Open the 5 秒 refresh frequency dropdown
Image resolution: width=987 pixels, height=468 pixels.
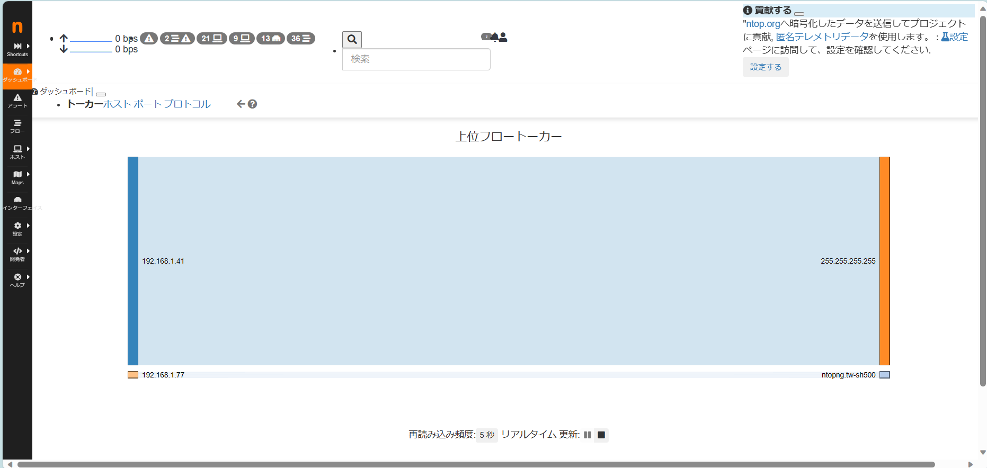[x=486, y=435]
